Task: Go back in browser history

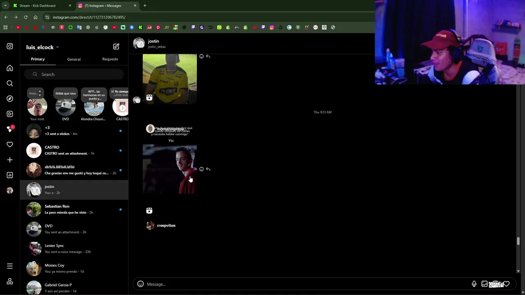Action: pos(6,17)
